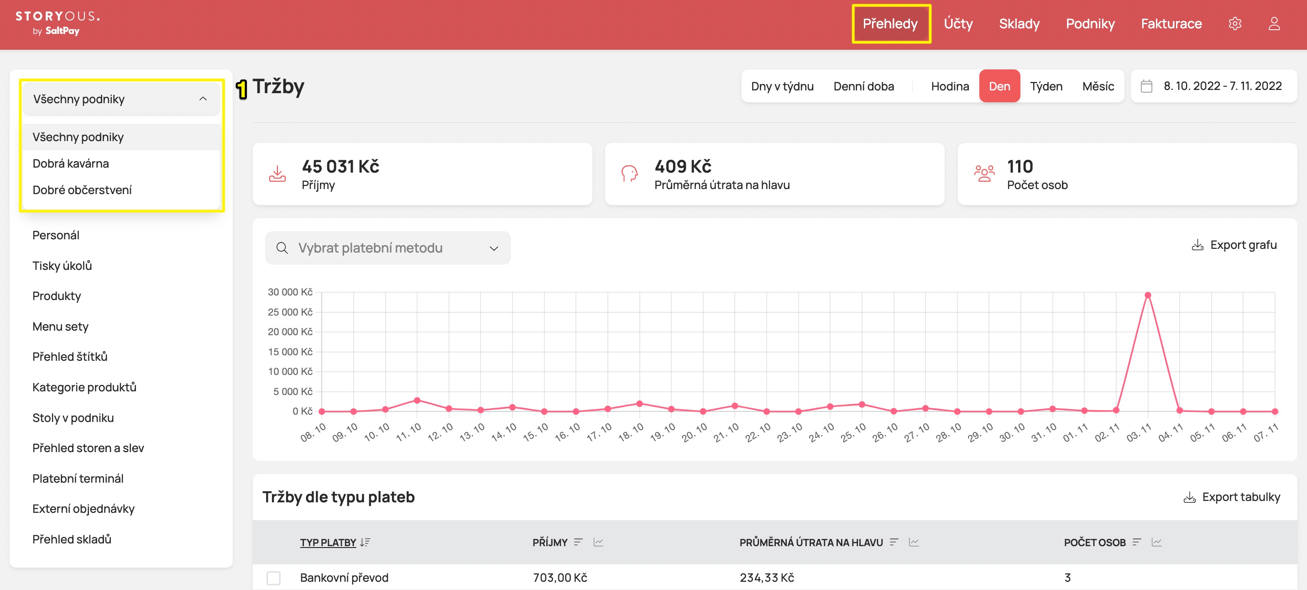Open the user profile icon
This screenshot has width=1307, height=590.
click(1274, 23)
